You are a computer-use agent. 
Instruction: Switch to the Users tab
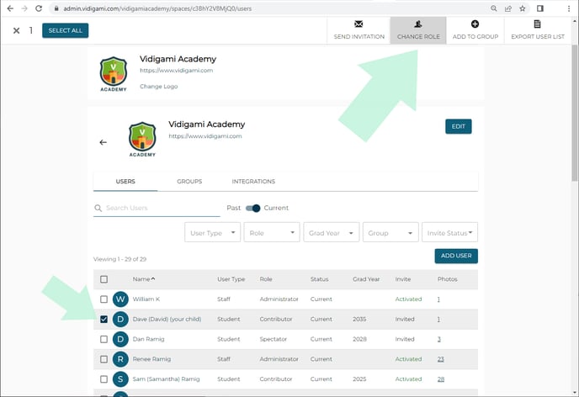click(x=125, y=182)
